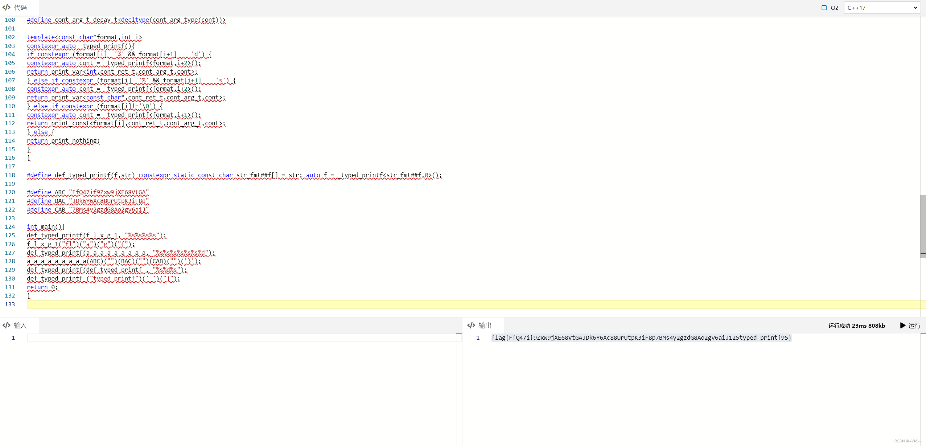926x446 pixels.
Task: Click the code brackets icon beside 代码
Action: point(7,7)
